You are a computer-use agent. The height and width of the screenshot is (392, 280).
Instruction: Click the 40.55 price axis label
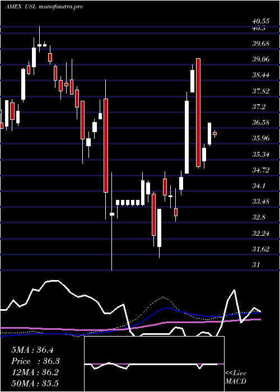tap(261, 21)
